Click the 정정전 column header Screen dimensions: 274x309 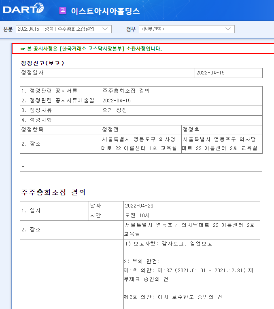pyautogui.click(x=141, y=130)
